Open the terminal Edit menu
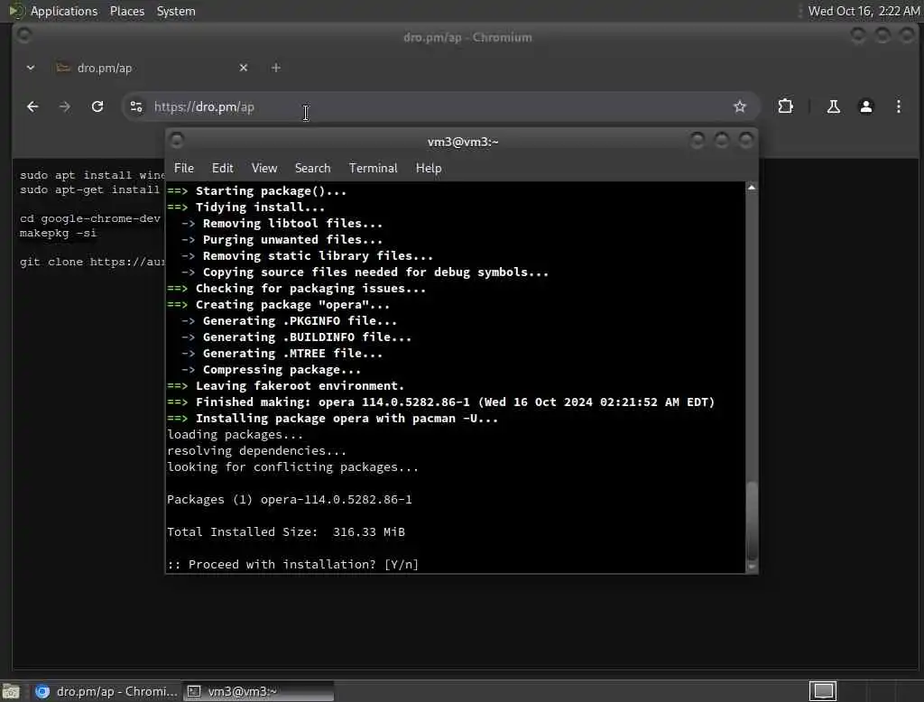The height and width of the screenshot is (702, 924). point(222,168)
